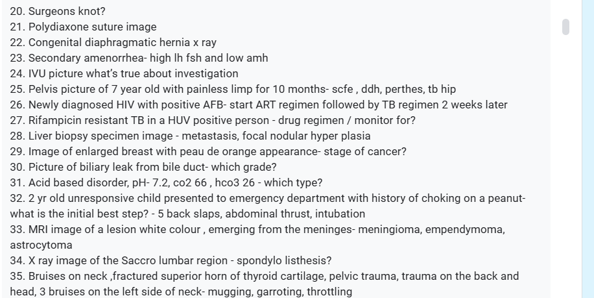Viewport: 594px width, 298px height.
Task: Click the "Rifampicin resistant TB" line
Action: tap(213, 120)
